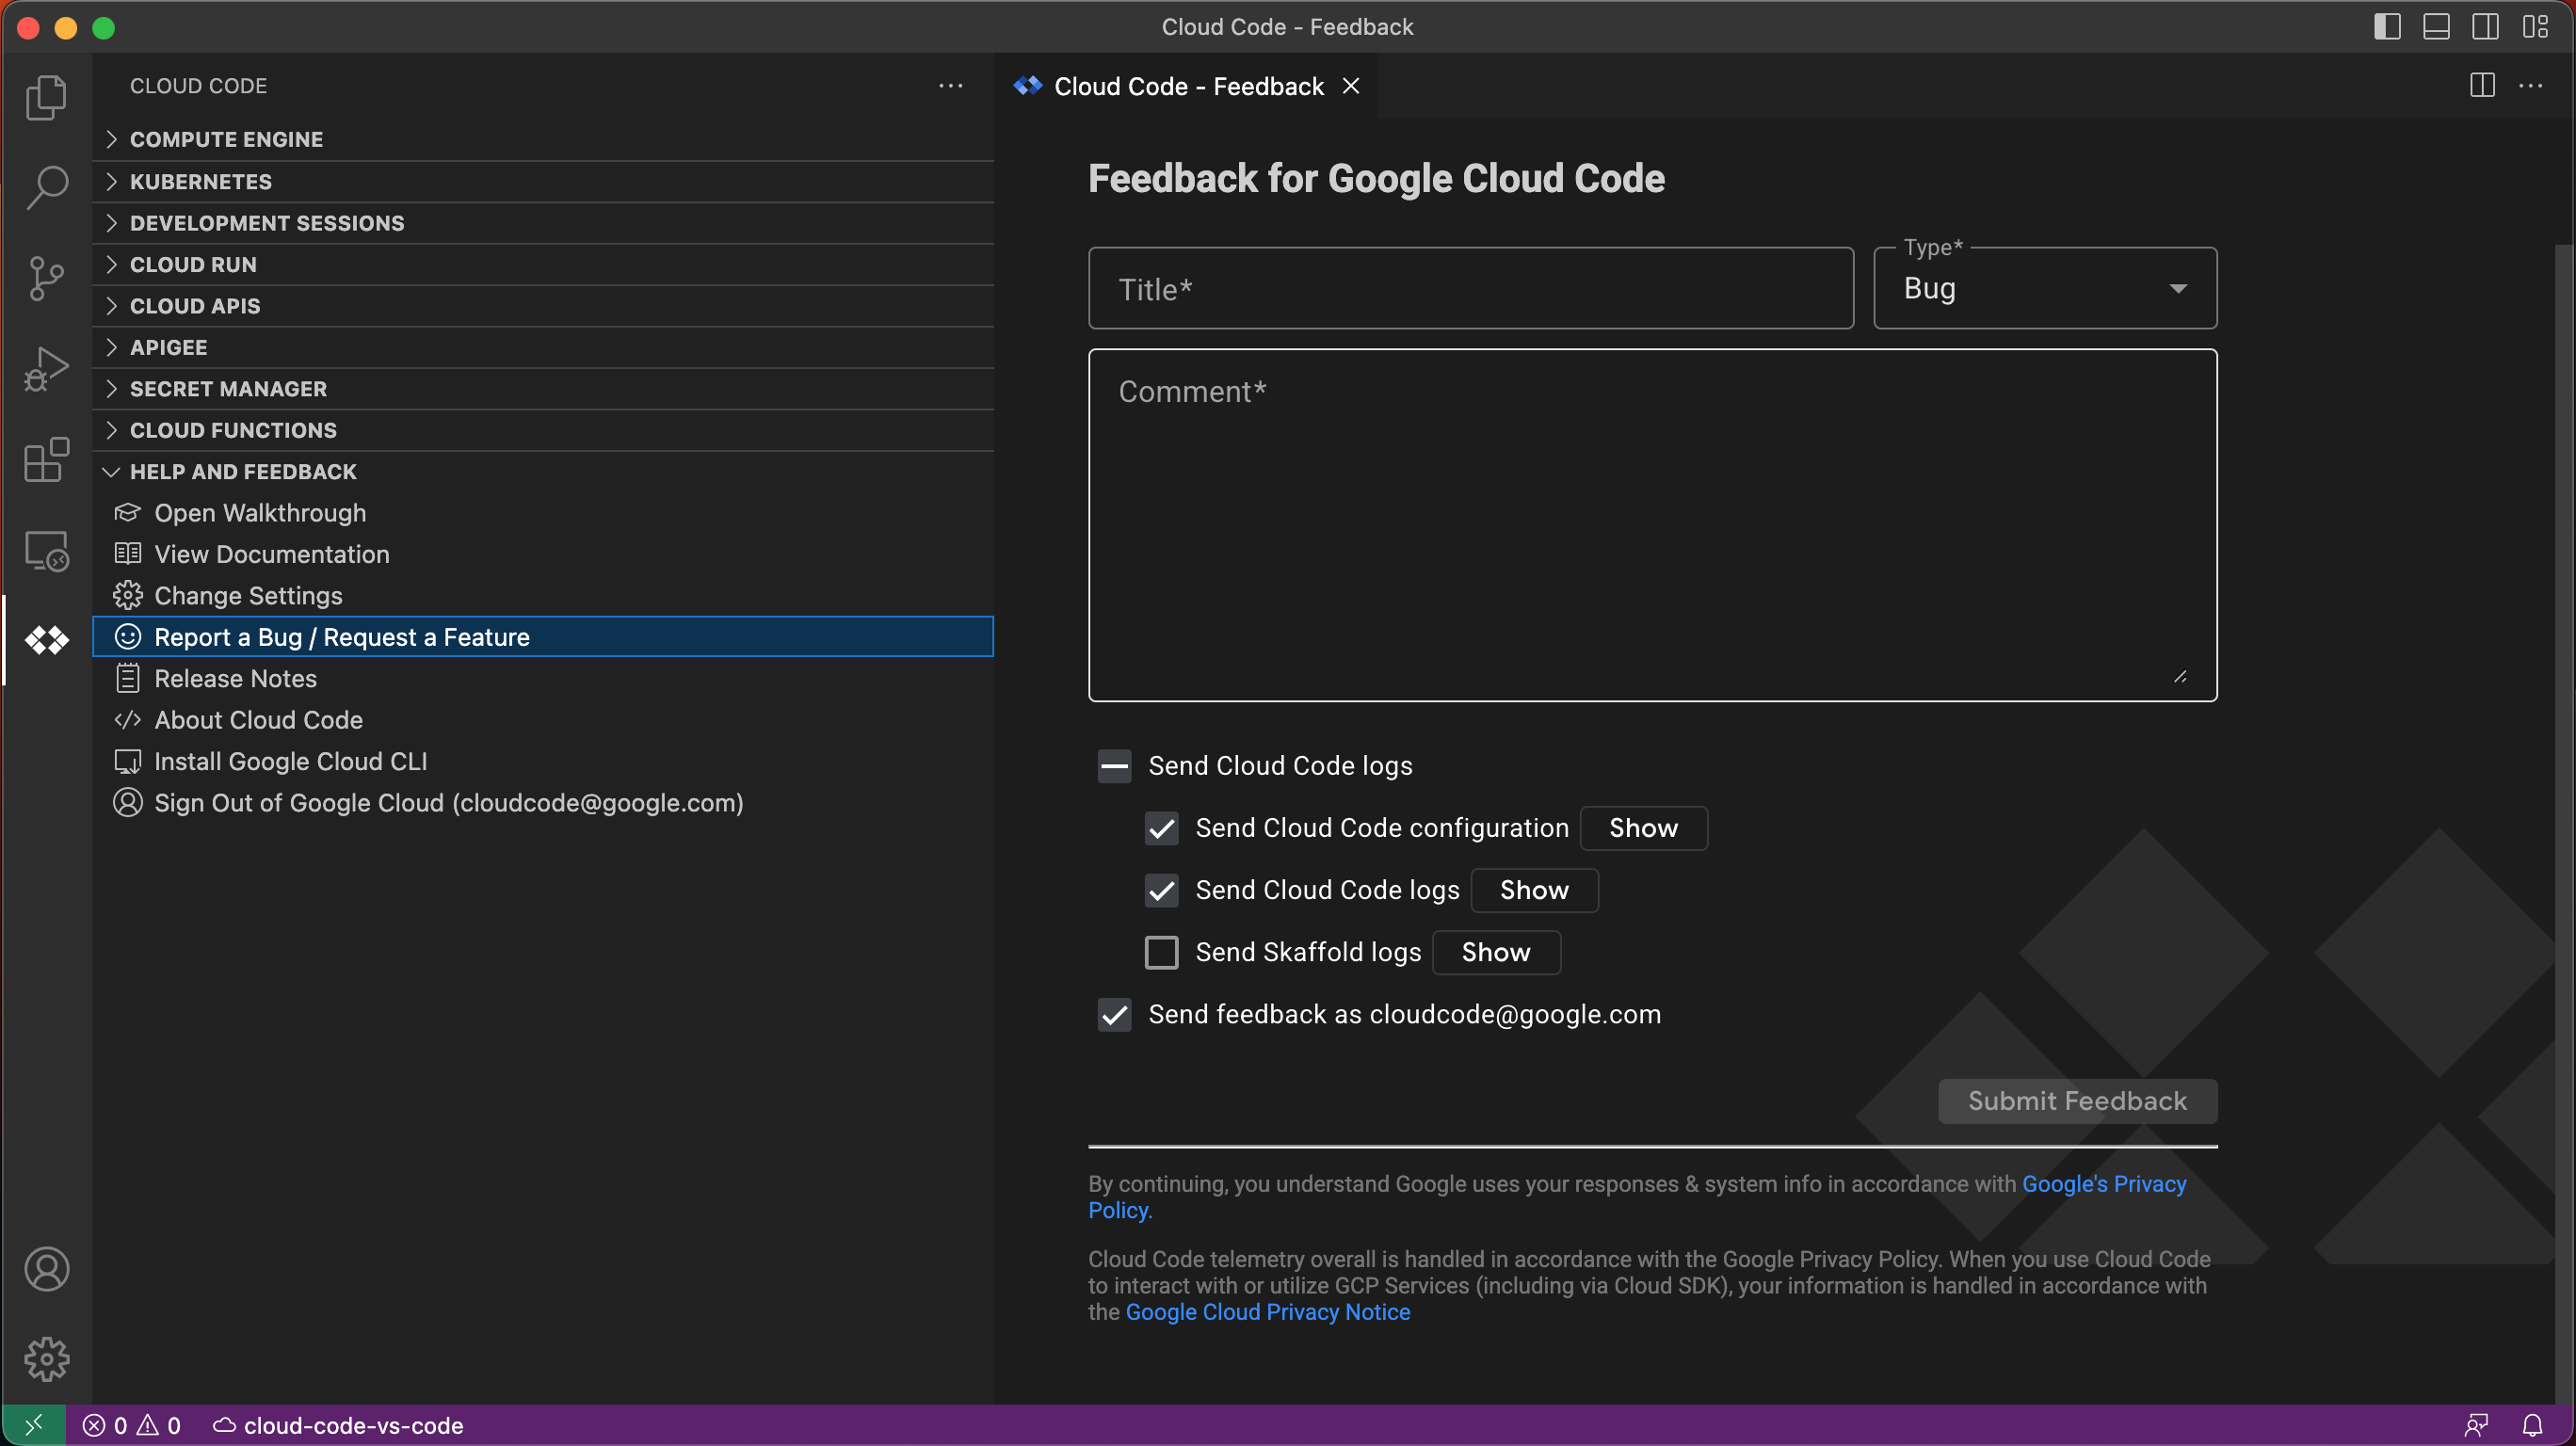Image resolution: width=2576 pixels, height=1446 pixels.
Task: Toggle parent Send Cloud Code logs checkbox
Action: (1115, 766)
